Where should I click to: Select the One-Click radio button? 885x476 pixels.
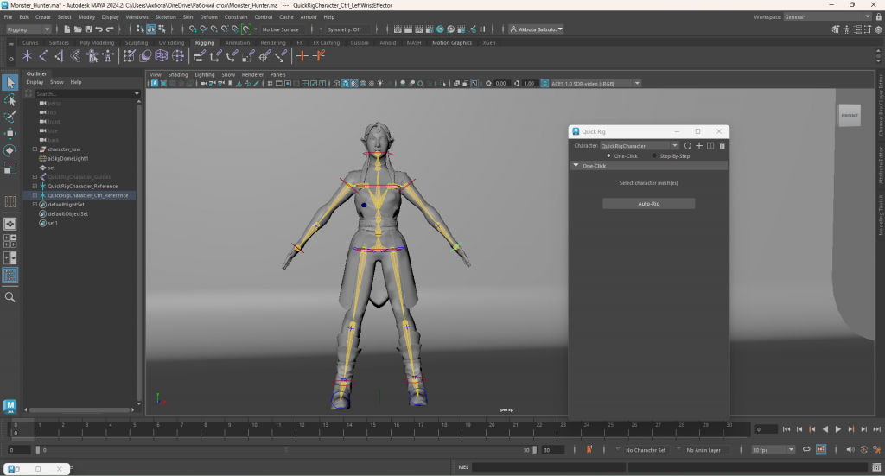pyautogui.click(x=608, y=155)
